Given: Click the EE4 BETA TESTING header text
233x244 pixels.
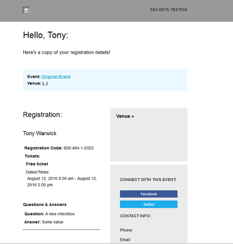Looking at the screenshot, I should [169, 10].
